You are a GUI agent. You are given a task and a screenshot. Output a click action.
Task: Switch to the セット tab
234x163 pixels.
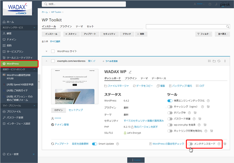pyautogui.click(x=90, y=26)
